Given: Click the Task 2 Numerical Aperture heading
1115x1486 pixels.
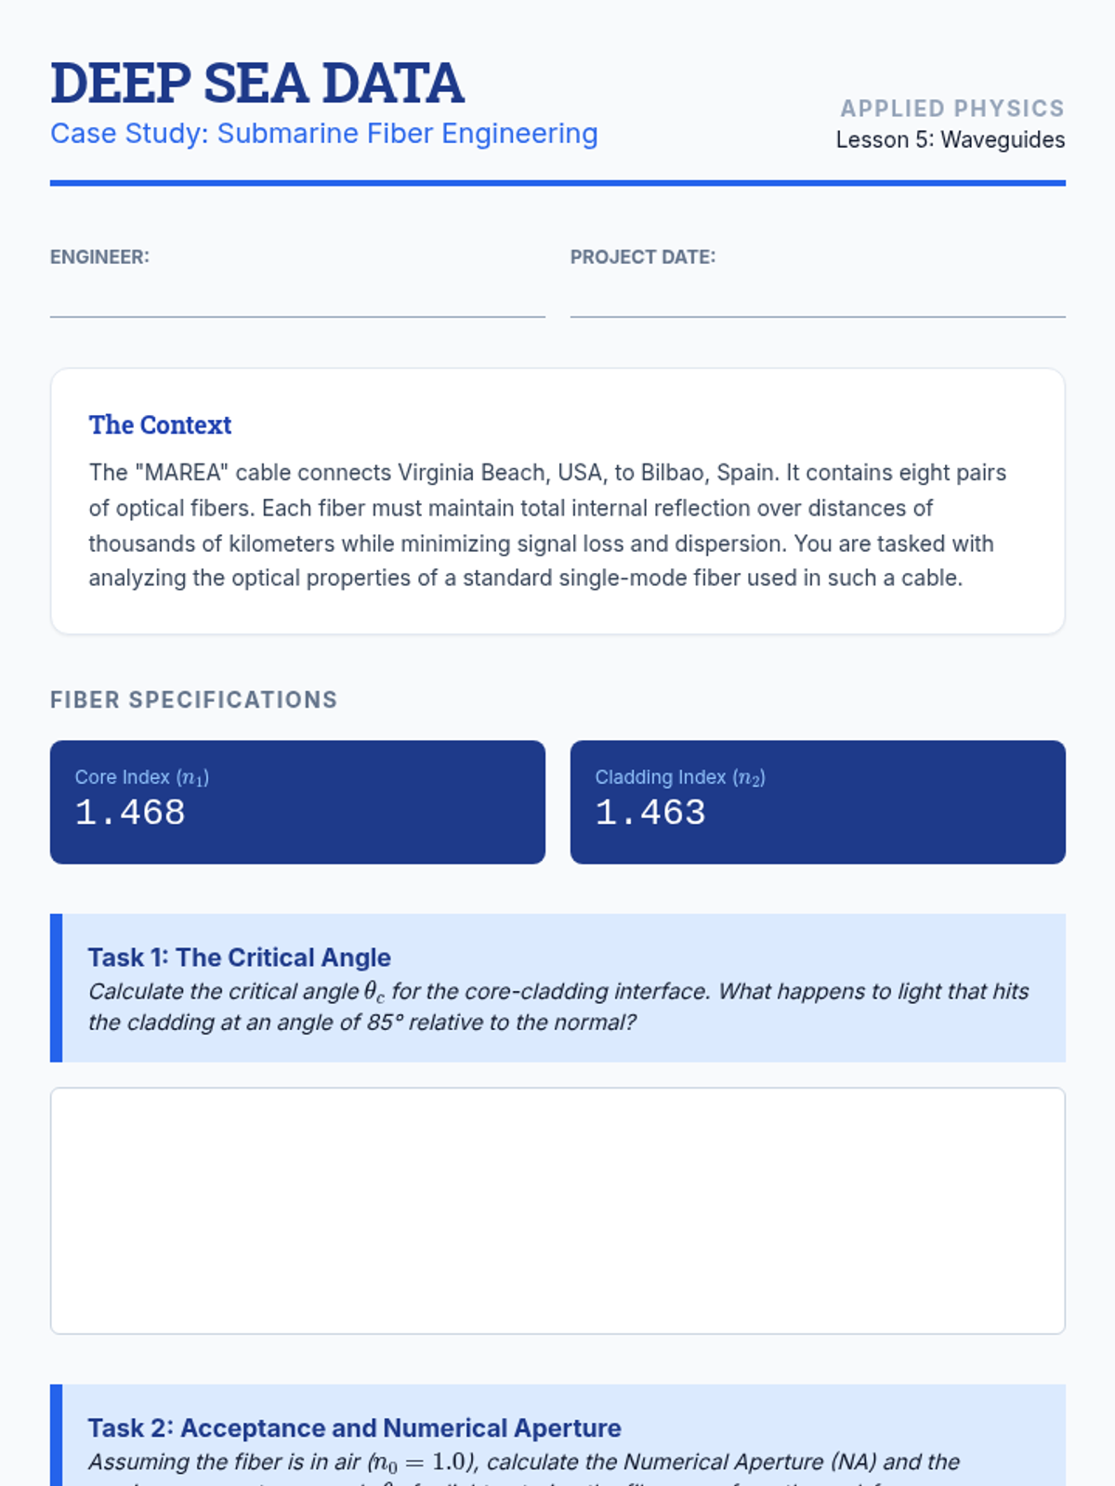Looking at the screenshot, I should 355,1428.
